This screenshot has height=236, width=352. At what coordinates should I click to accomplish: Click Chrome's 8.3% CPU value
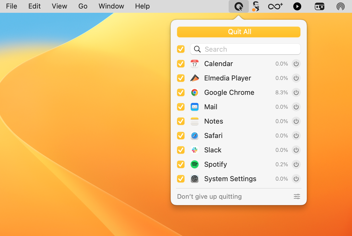(x=282, y=92)
